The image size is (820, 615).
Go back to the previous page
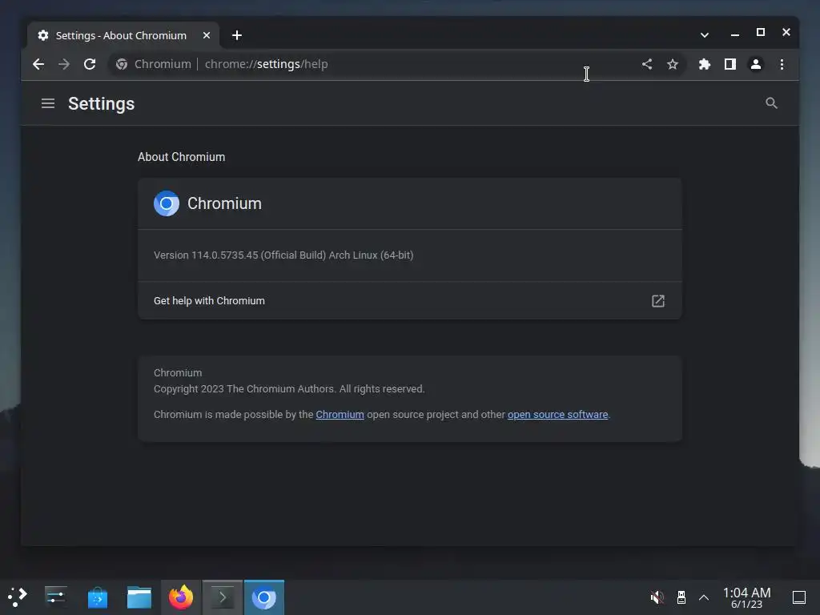[x=38, y=64]
